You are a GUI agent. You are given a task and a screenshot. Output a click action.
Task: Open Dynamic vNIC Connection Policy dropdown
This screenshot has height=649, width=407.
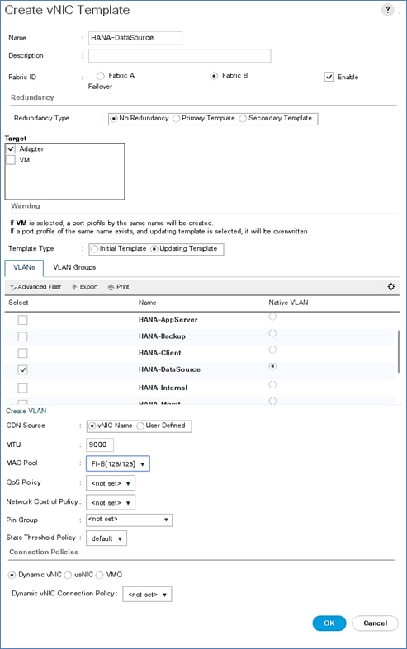tap(147, 595)
